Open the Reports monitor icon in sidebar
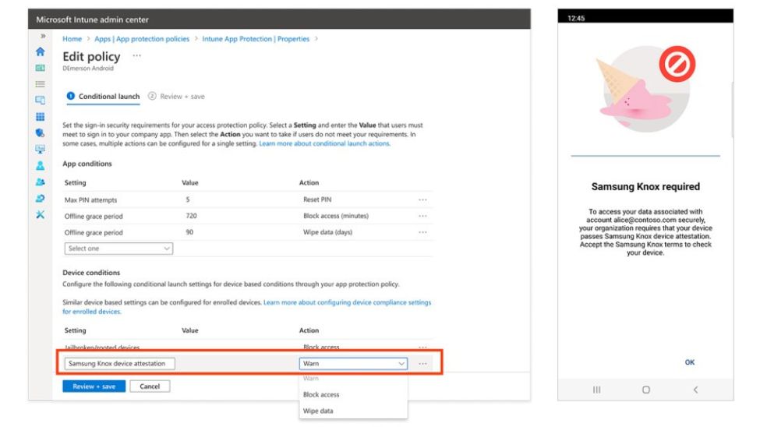Image resolution: width=760 pixels, height=427 pixels. coord(41,150)
